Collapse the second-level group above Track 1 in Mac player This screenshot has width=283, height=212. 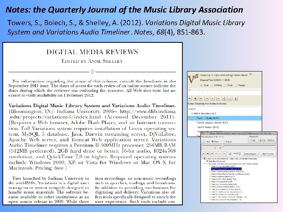pos(204,164)
